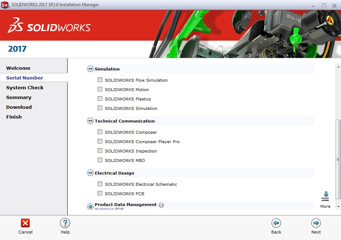
Task: Proceed using the Next arrow icon
Action: (x=316, y=223)
